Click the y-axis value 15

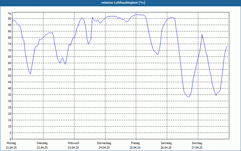click(10, 120)
